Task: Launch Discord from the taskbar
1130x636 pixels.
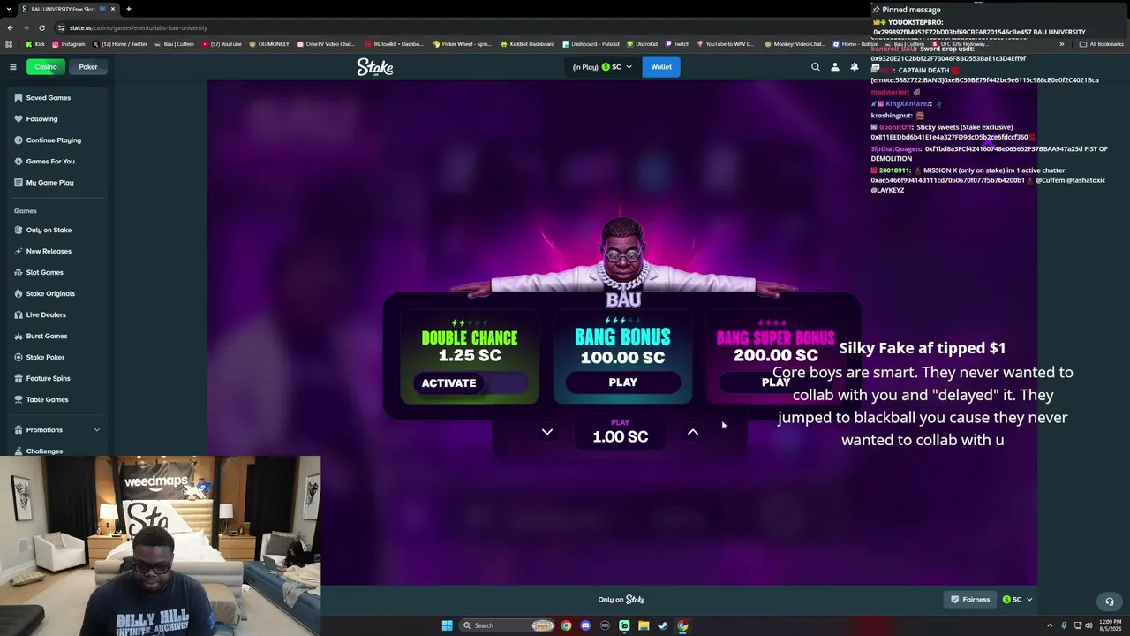Action: [585, 625]
